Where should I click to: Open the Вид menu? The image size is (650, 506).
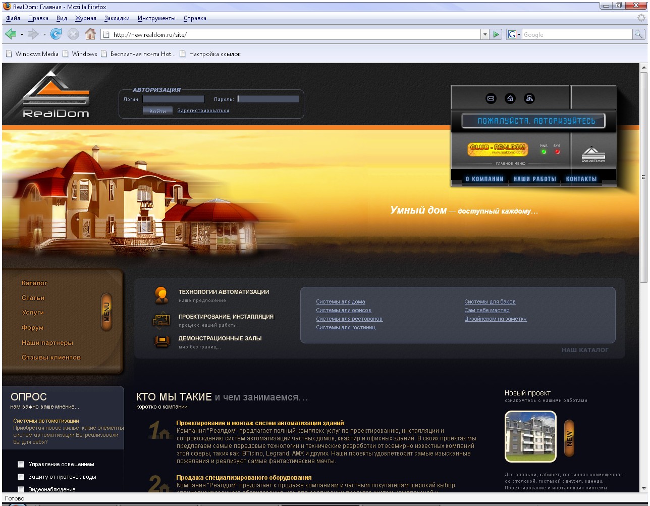pos(62,18)
